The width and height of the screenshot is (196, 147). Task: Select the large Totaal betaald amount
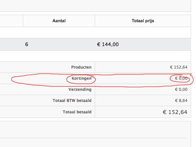point(175,112)
